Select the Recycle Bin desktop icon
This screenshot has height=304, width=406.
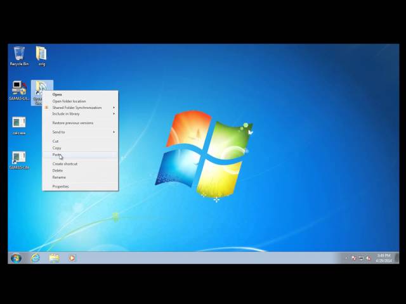(x=19, y=56)
